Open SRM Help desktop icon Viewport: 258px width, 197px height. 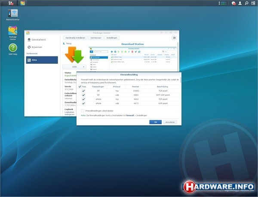13,49
